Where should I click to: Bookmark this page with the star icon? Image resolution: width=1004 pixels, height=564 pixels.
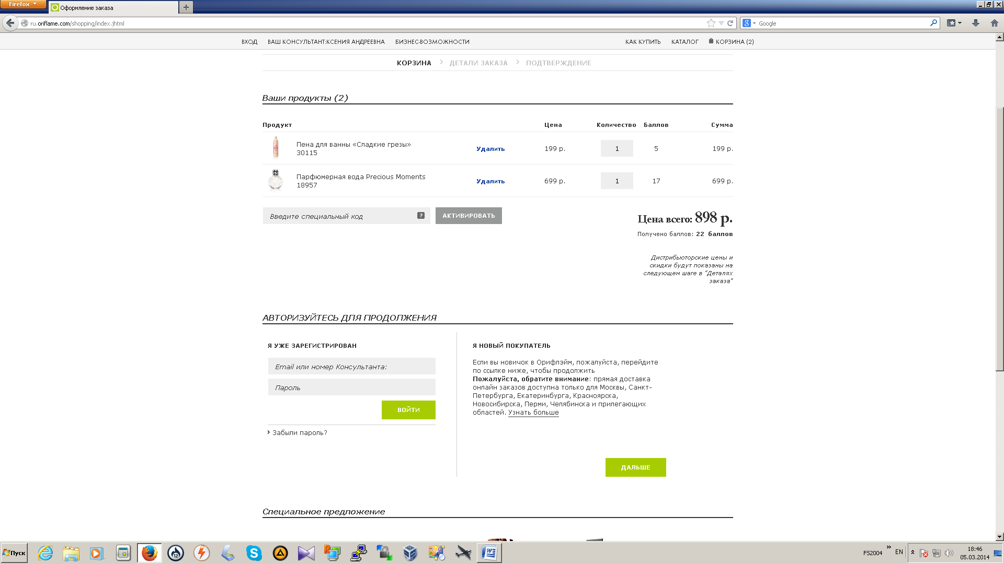pyautogui.click(x=711, y=23)
